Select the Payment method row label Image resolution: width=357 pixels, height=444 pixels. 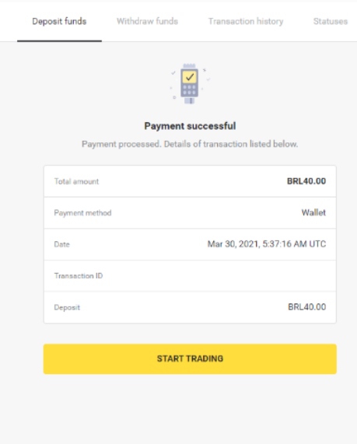coord(82,213)
